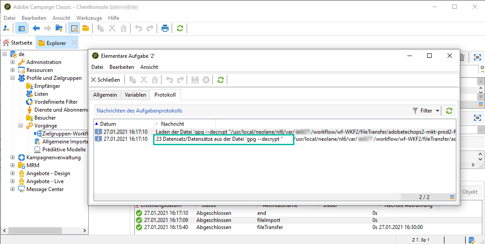Expand the Ressourcen tree node

[x=12, y=70]
